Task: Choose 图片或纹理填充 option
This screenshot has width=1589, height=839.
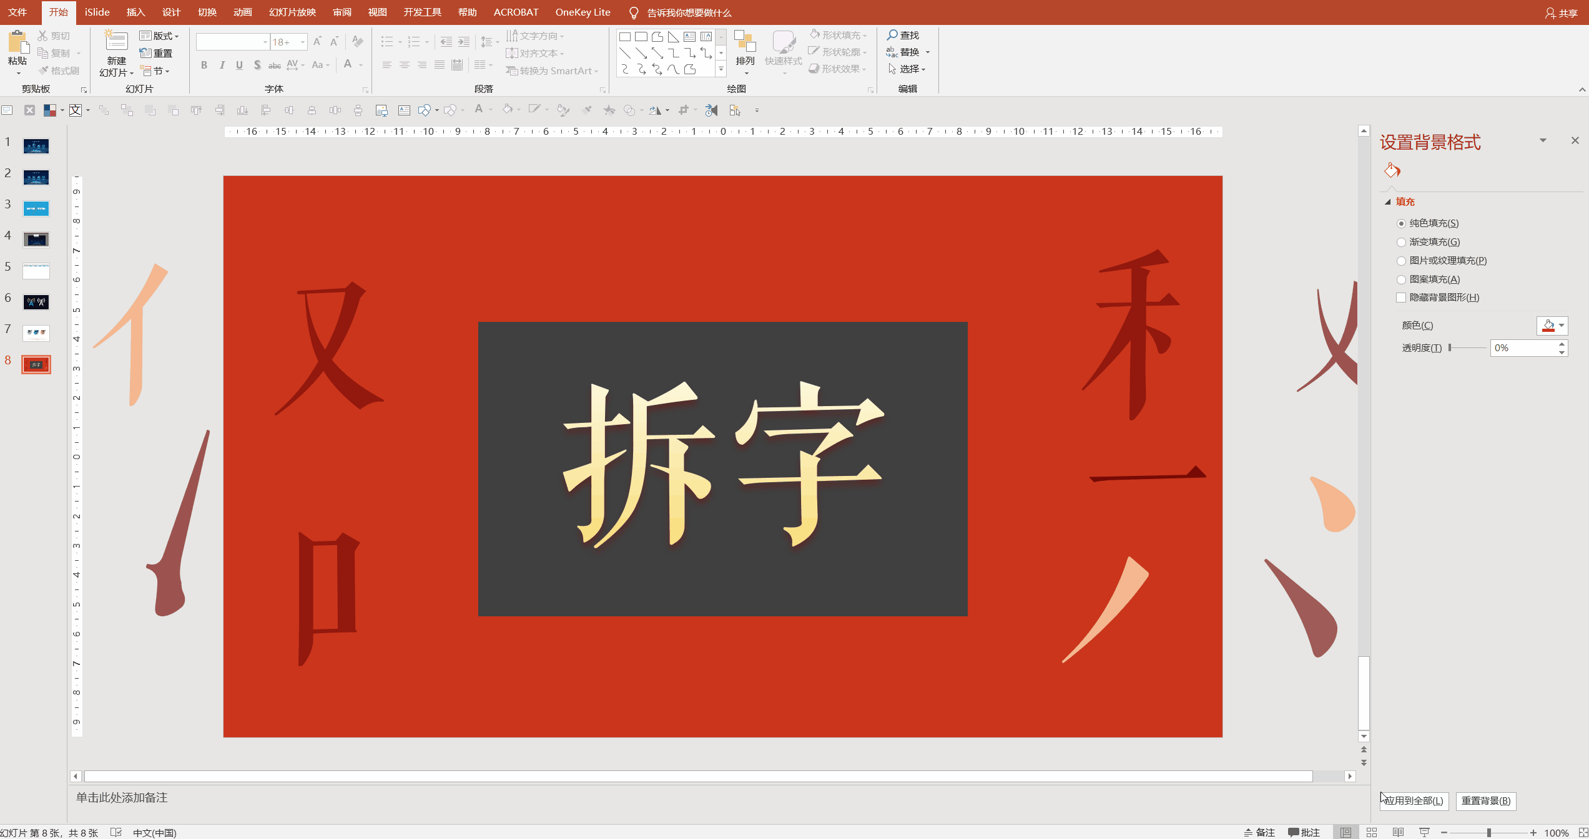Action: [x=1402, y=260]
